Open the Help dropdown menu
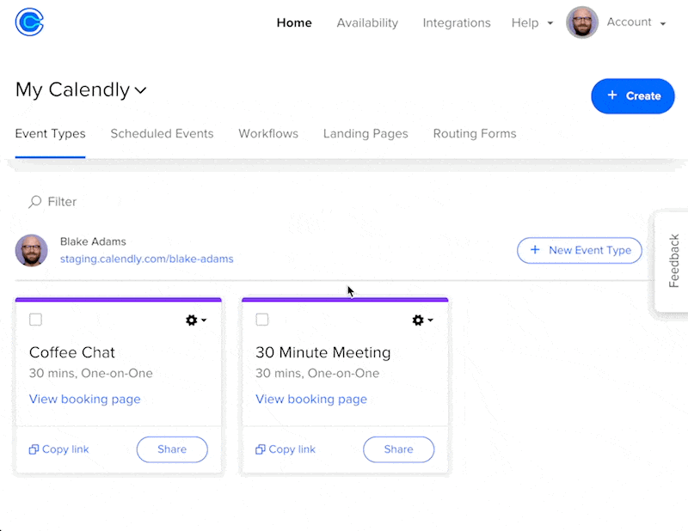688x531 pixels. click(x=531, y=23)
